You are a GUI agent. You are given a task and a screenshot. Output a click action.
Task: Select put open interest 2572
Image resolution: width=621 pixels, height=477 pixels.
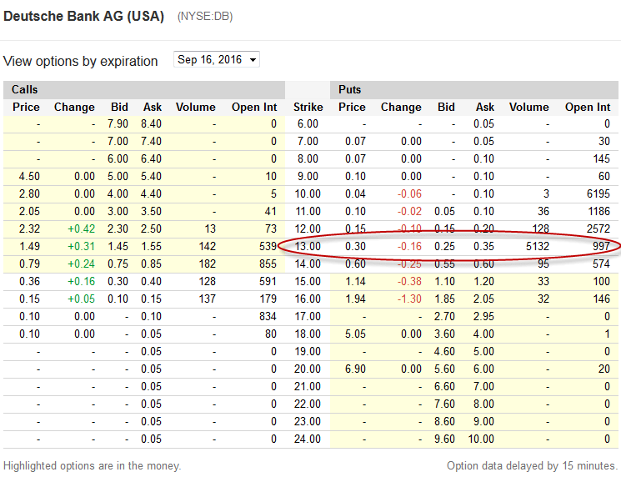(598, 229)
